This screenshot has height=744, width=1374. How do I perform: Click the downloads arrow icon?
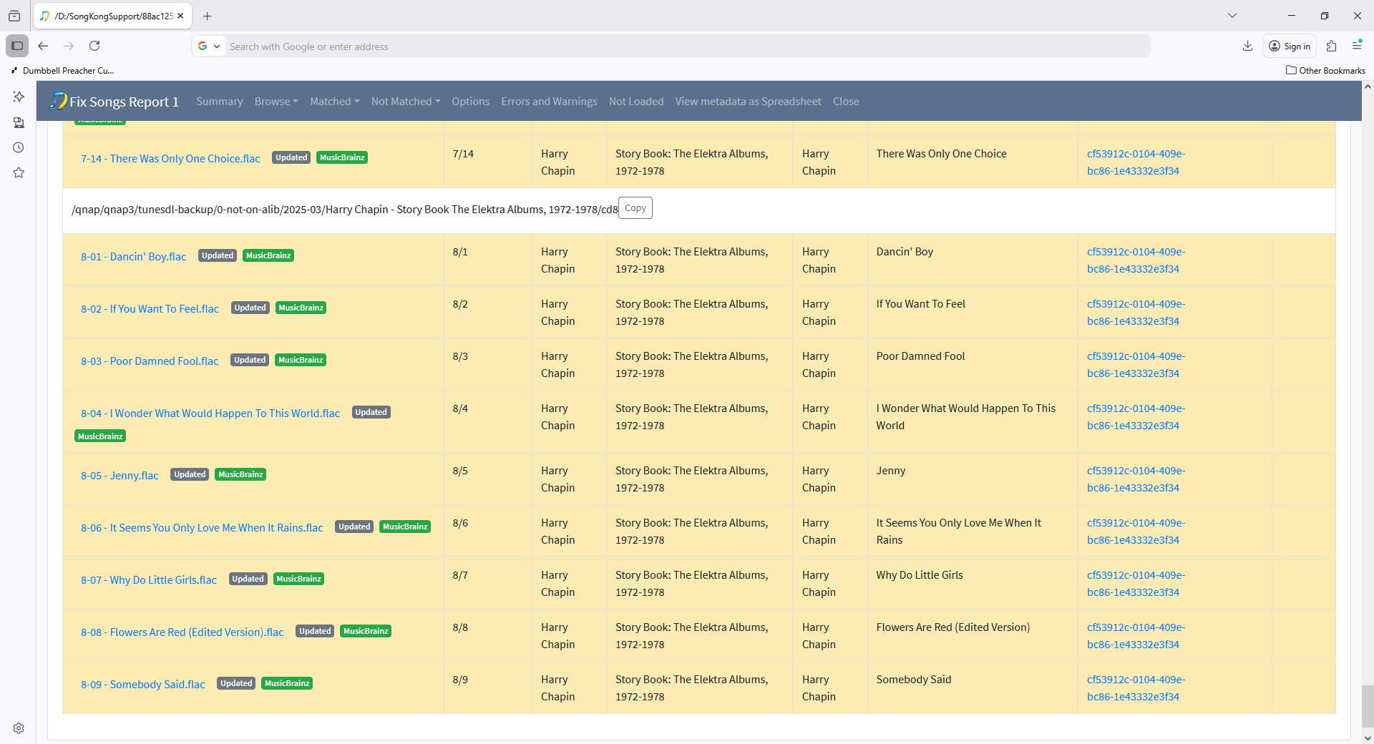click(x=1247, y=46)
